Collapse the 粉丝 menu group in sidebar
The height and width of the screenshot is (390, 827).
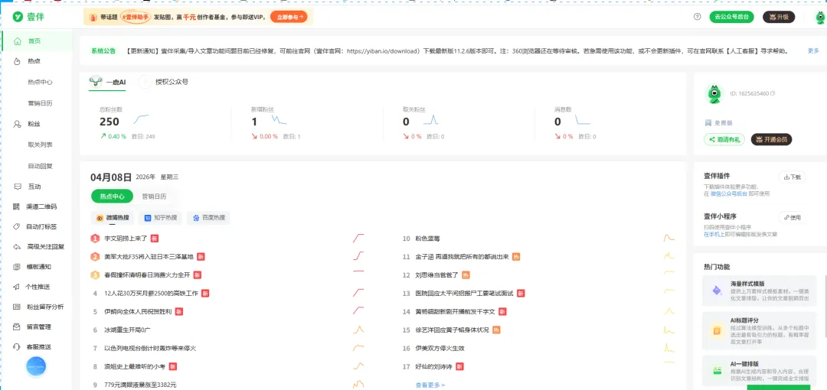coord(34,124)
